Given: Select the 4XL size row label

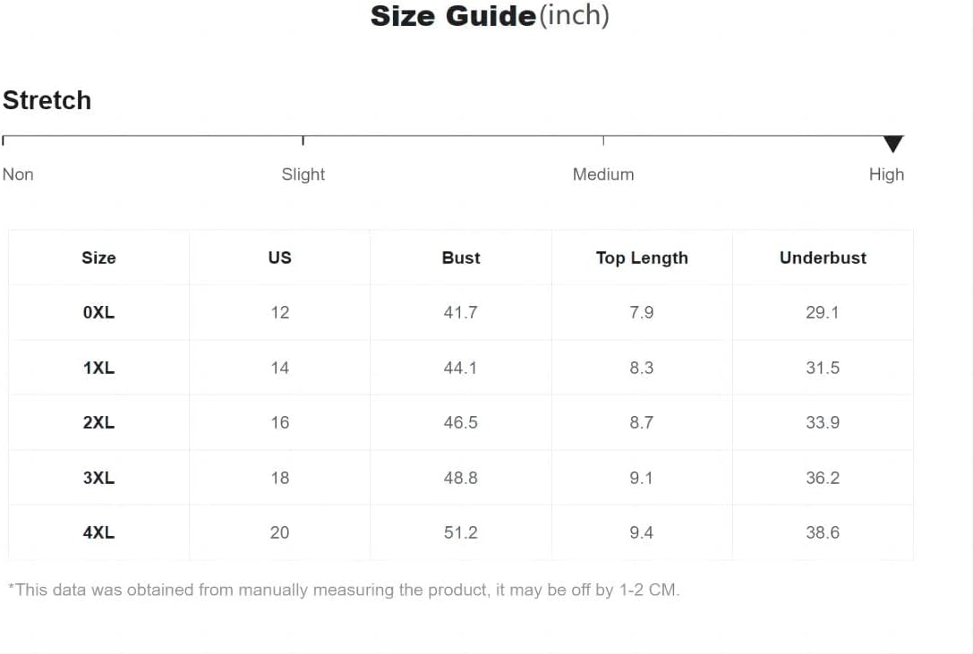Looking at the screenshot, I should [98, 532].
